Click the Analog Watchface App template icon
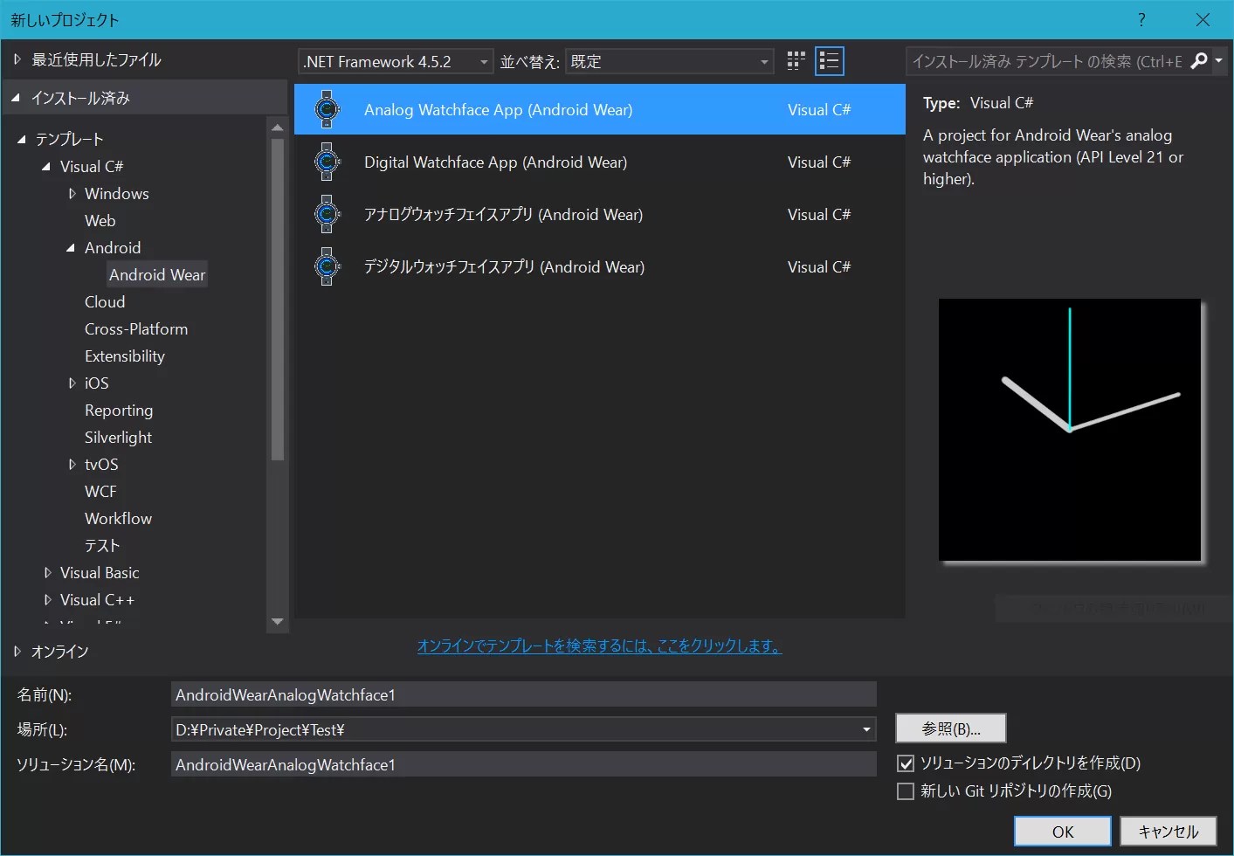This screenshot has height=856, width=1234. click(327, 109)
